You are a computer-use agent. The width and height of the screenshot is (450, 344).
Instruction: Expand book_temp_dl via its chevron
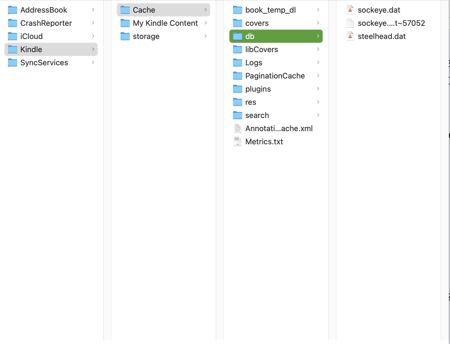point(318,10)
